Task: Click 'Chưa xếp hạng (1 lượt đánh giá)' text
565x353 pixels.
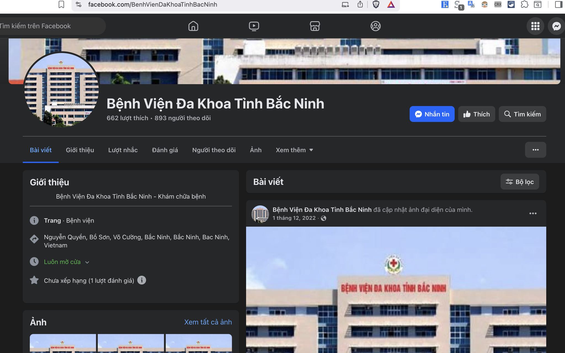Action: pyautogui.click(x=89, y=281)
